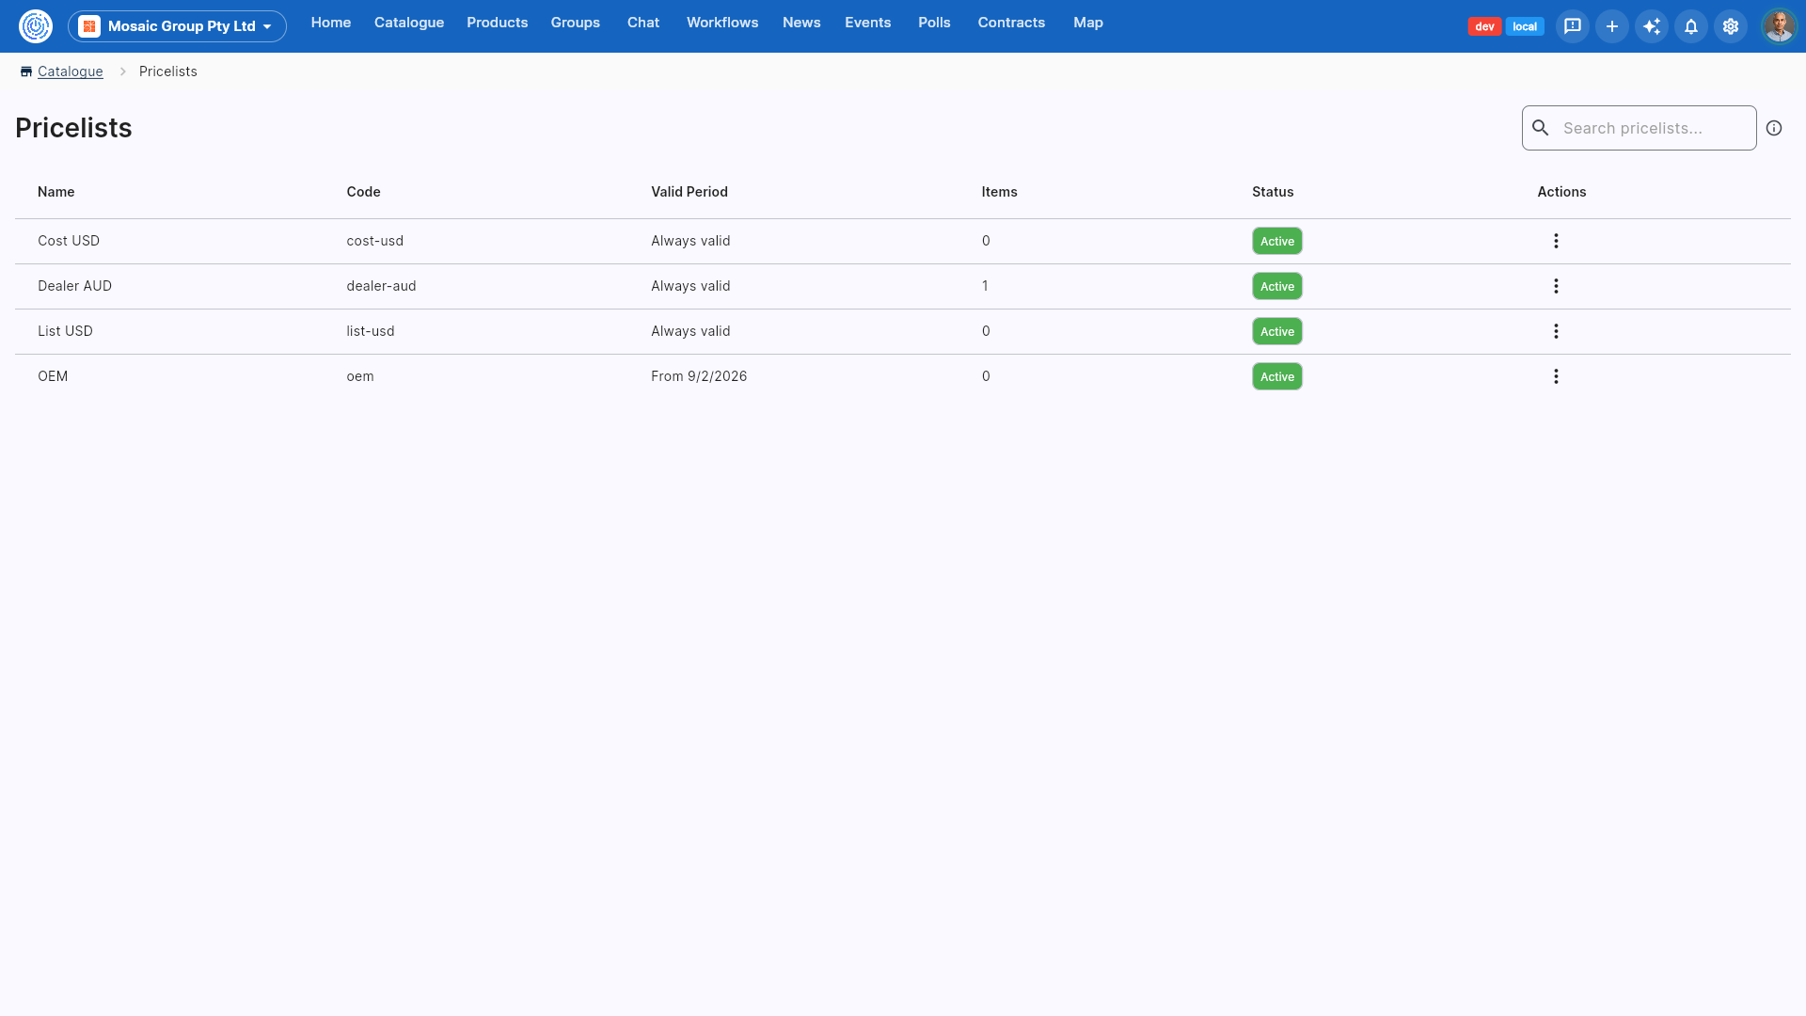This screenshot has height=1016, width=1806.
Task: Click the Active badge for List USD
Action: point(1277,331)
